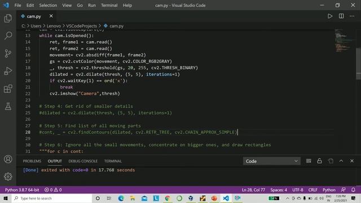Open notifications bell in the status bar

[x=353, y=190]
